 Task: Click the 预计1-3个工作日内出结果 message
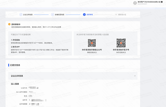[x=52, y=27]
